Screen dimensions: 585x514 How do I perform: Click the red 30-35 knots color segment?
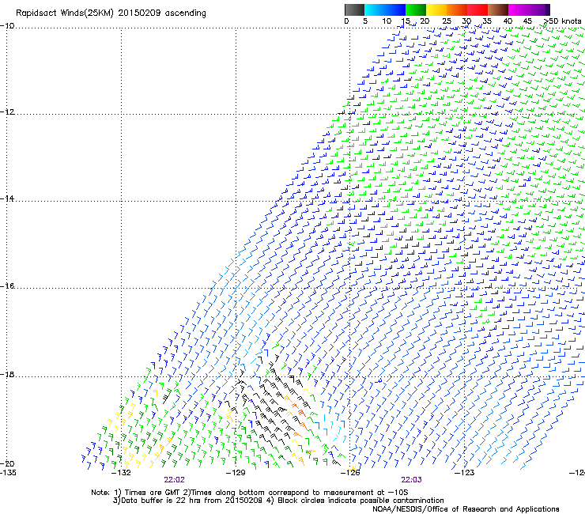pos(477,9)
